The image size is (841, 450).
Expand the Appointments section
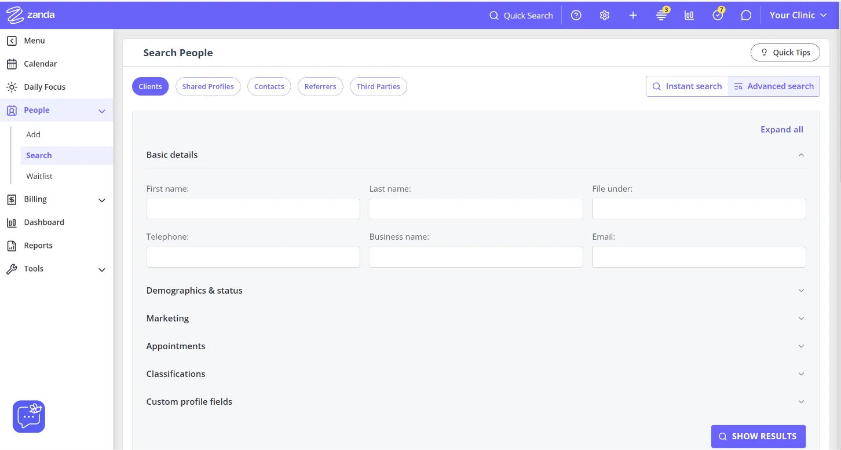801,346
